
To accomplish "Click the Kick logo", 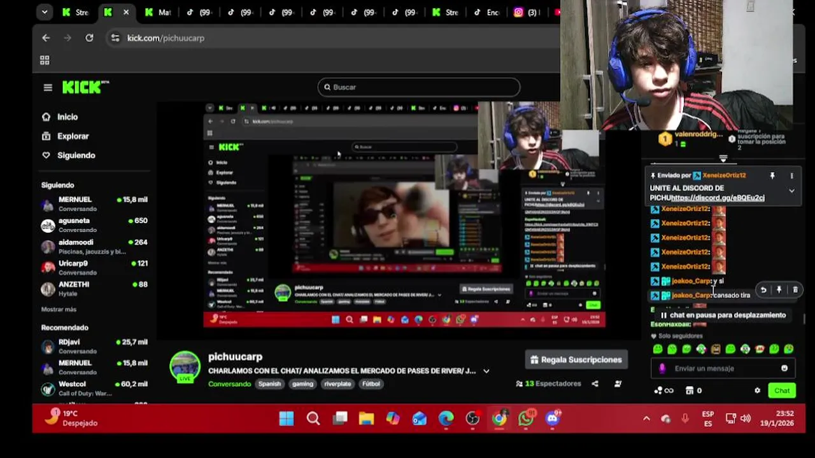I will point(85,88).
